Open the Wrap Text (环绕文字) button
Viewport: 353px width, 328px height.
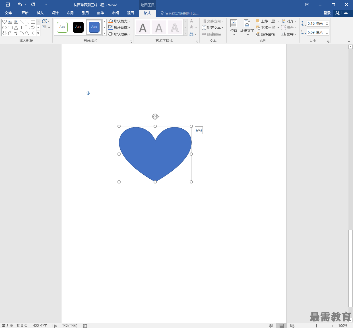tap(247, 28)
